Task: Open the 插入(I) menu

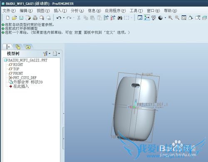Action: [60, 11]
